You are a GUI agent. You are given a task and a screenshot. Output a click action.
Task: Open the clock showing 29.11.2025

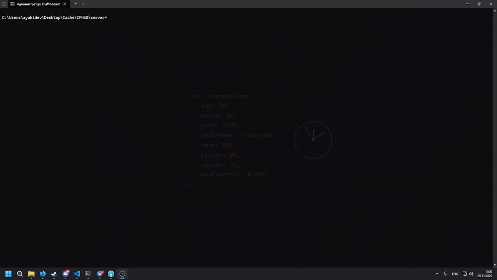click(485, 274)
